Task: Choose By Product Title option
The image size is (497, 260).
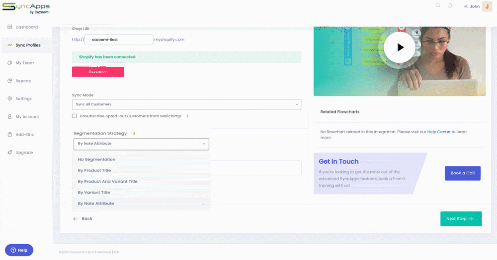Action: pos(141,170)
